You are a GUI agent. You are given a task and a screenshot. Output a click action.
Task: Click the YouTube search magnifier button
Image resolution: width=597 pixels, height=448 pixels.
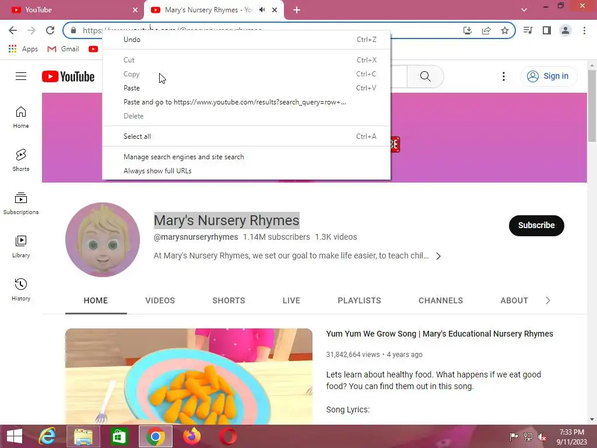(425, 76)
